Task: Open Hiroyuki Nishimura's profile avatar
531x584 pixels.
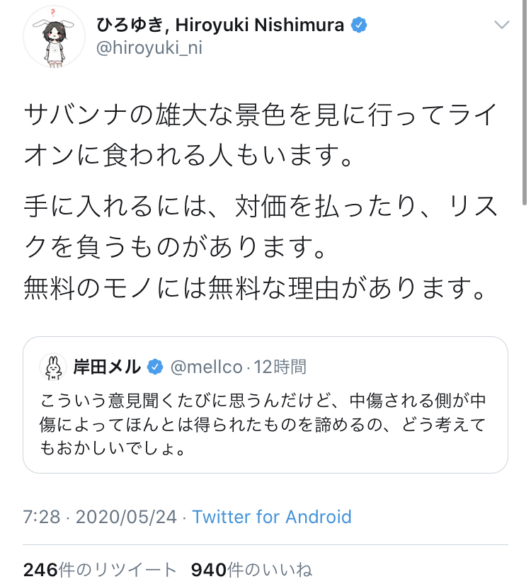Action: tap(54, 37)
